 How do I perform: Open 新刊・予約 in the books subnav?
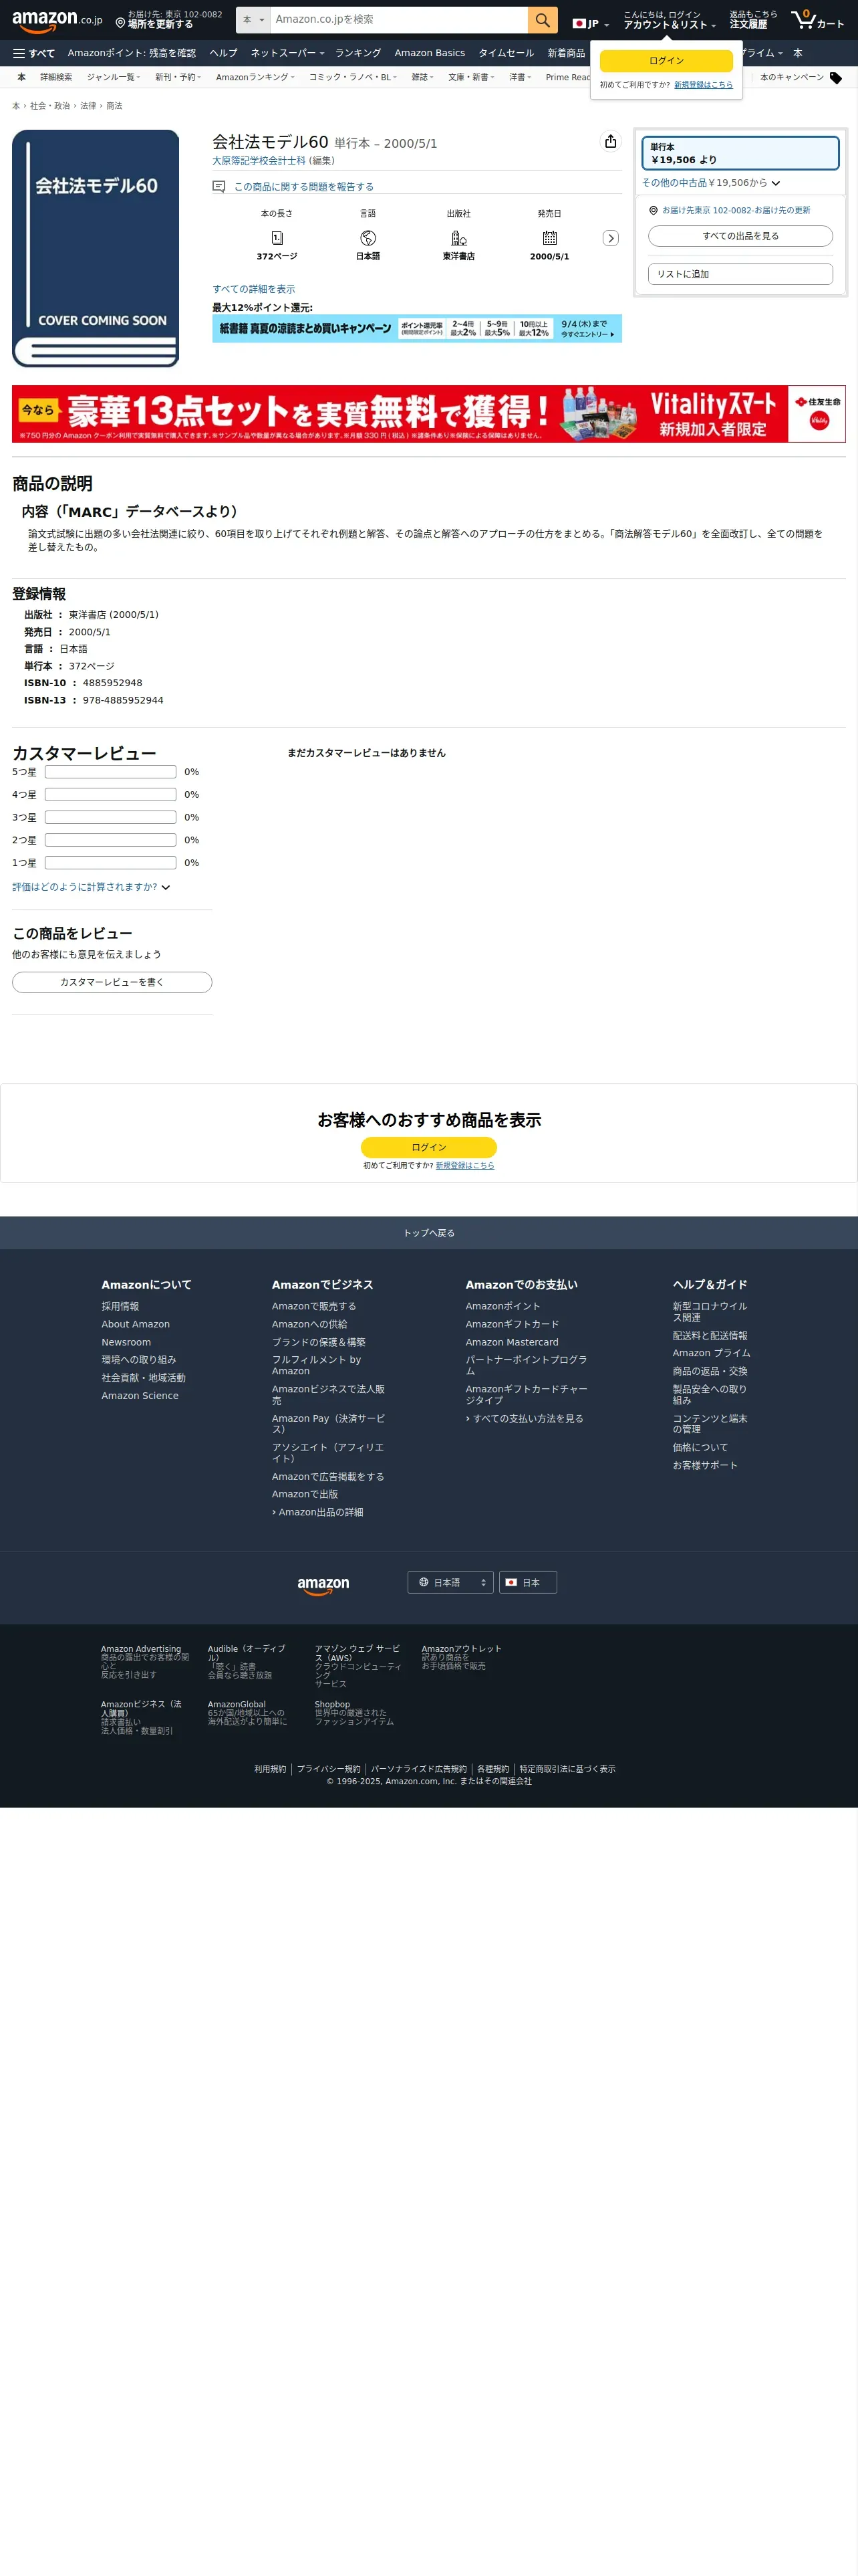click(x=178, y=77)
